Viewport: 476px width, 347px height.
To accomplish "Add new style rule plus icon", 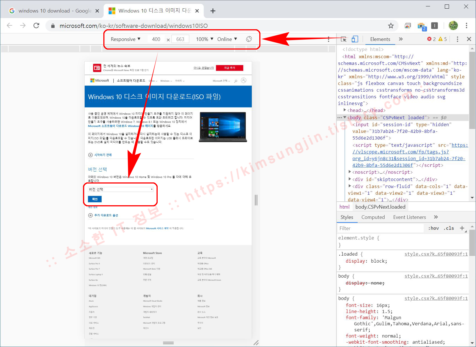I will pos(462,228).
